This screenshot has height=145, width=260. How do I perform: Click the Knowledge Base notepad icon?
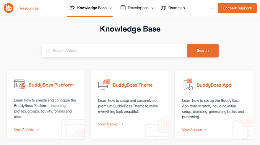tap(72, 8)
